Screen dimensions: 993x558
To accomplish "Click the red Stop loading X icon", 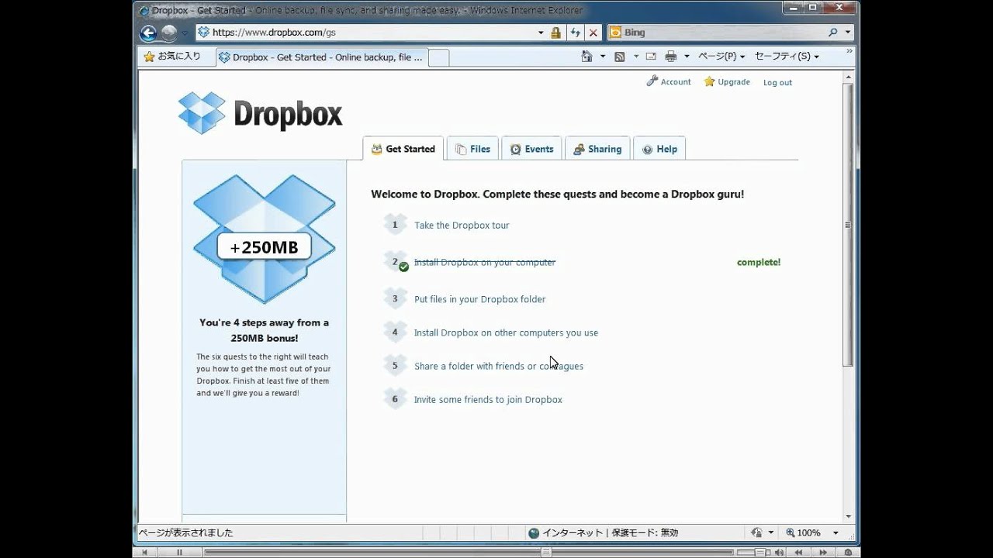I will coord(593,33).
